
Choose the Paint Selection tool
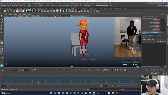point(2,22)
